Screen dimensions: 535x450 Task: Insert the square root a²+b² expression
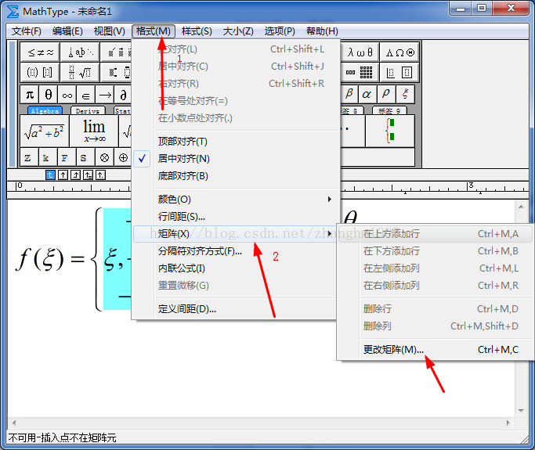tap(45, 131)
